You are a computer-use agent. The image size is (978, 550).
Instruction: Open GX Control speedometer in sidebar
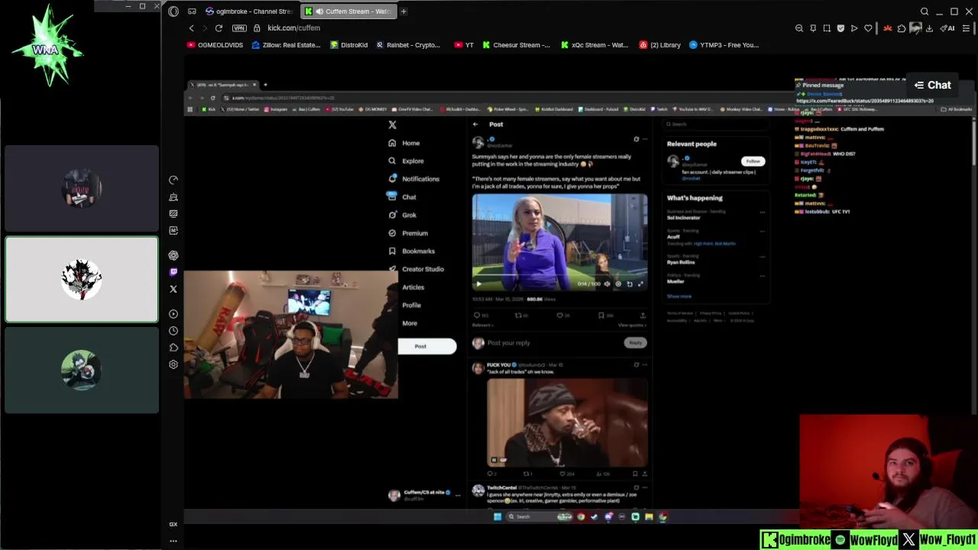pyautogui.click(x=173, y=180)
